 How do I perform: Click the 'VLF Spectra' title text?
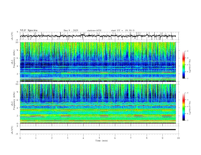(x=29, y=30)
